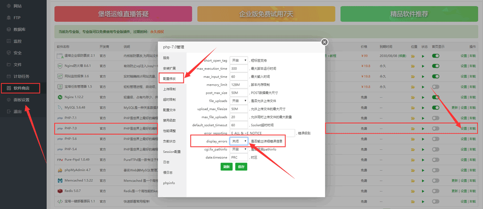Toggle homepage display for 堡塔企业级防篡改
The image size is (483, 209).
coord(435,56)
